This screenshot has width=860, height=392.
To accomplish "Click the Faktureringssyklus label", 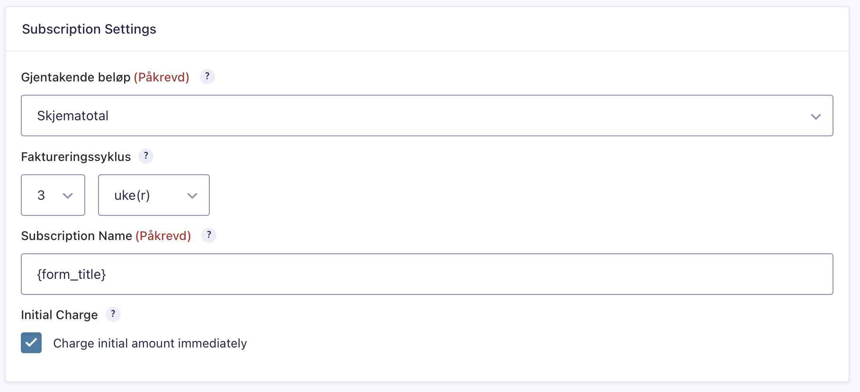I will (x=76, y=157).
